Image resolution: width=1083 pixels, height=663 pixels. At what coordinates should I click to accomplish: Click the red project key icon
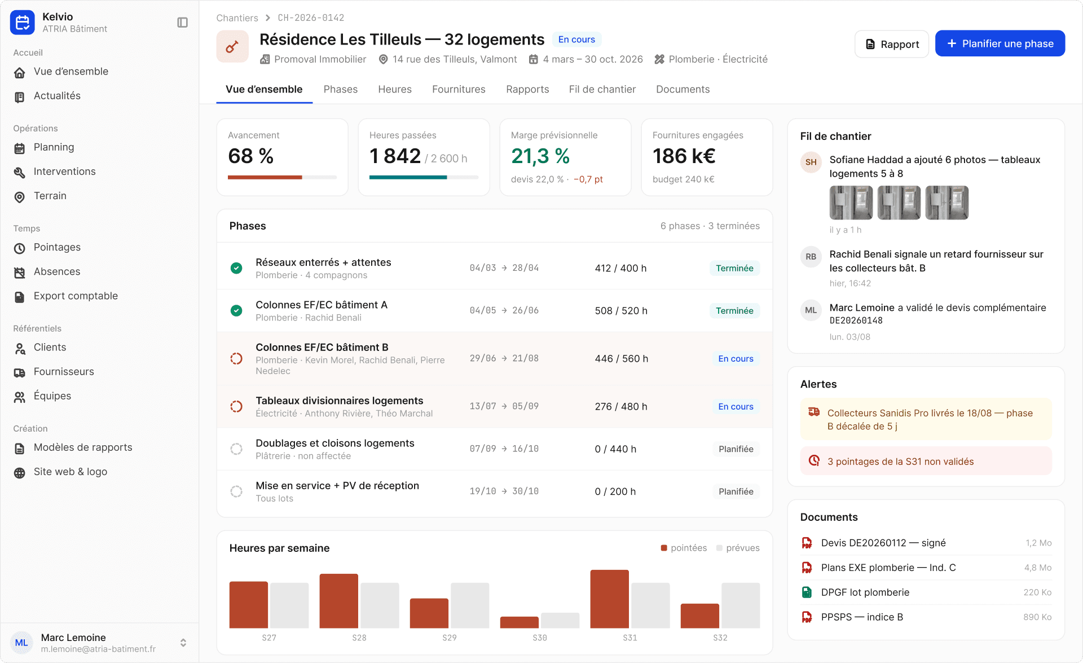coord(232,46)
